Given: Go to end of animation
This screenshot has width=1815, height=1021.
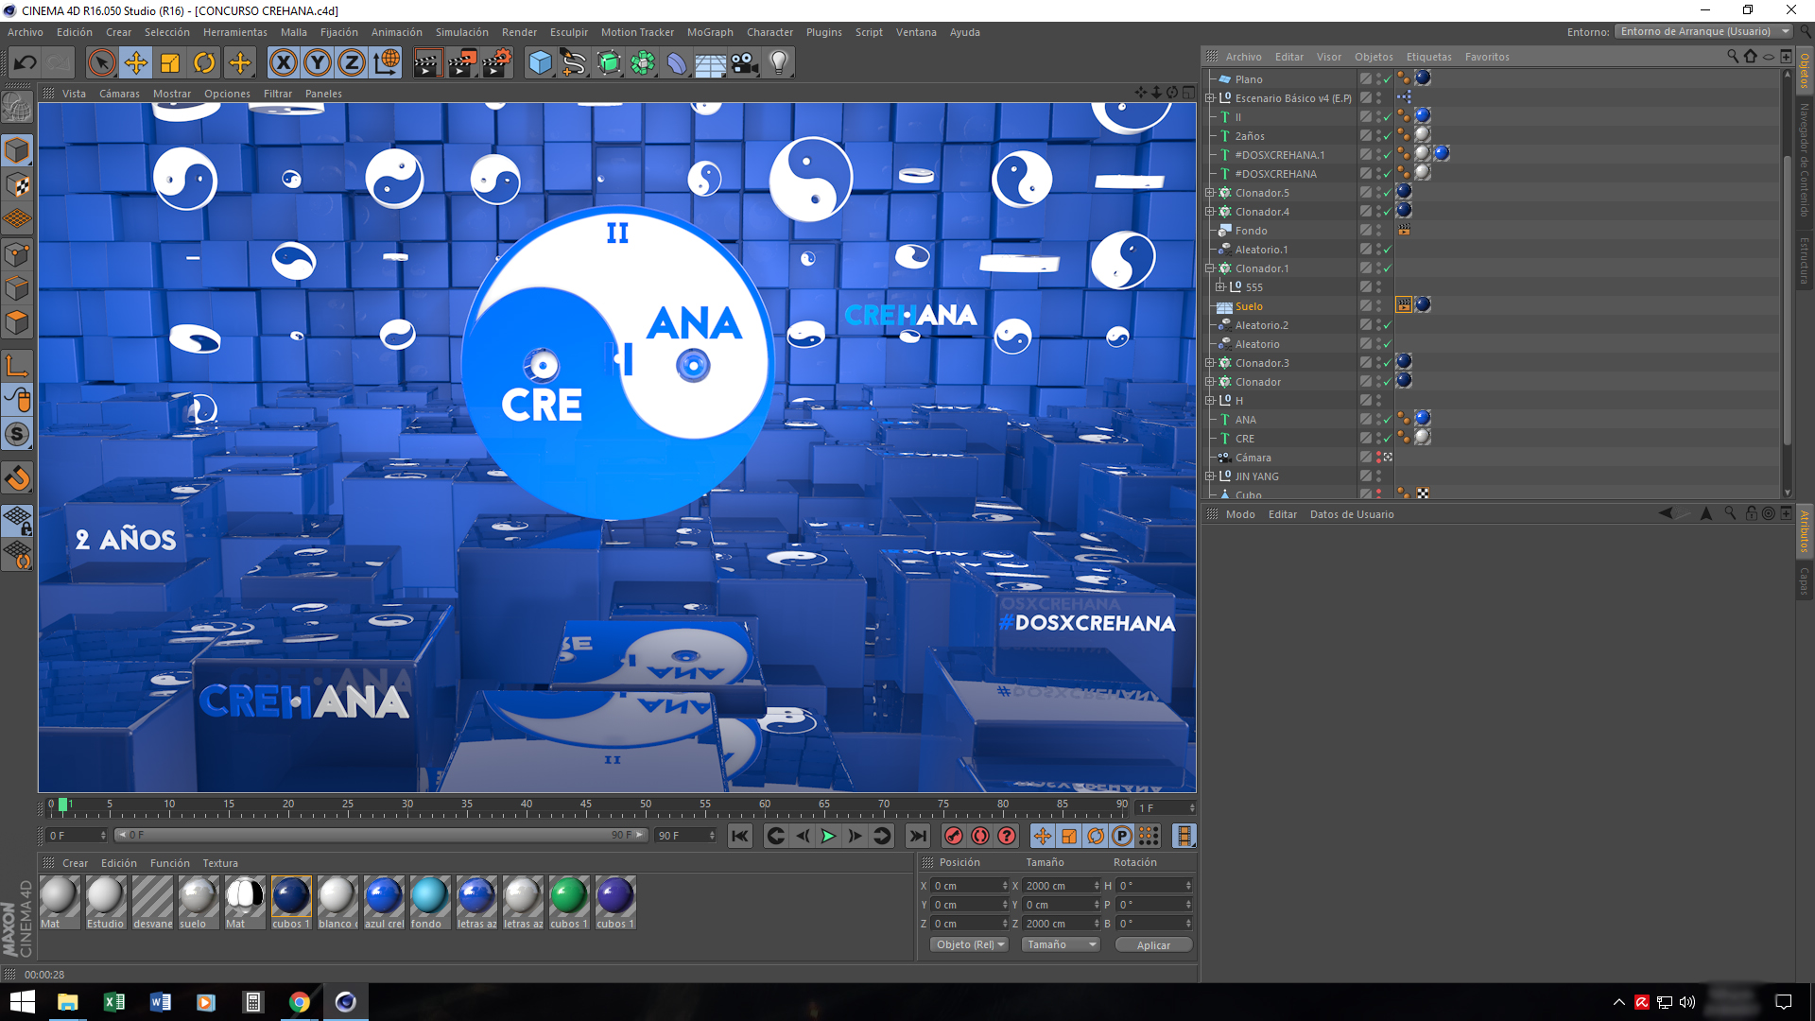Looking at the screenshot, I should (x=917, y=836).
